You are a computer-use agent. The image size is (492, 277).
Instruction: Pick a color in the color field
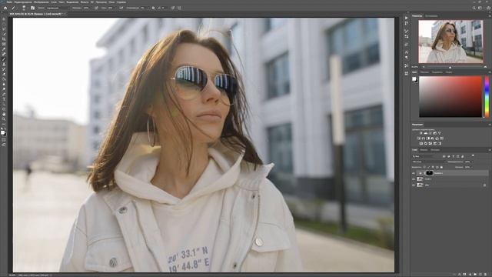click(450, 96)
